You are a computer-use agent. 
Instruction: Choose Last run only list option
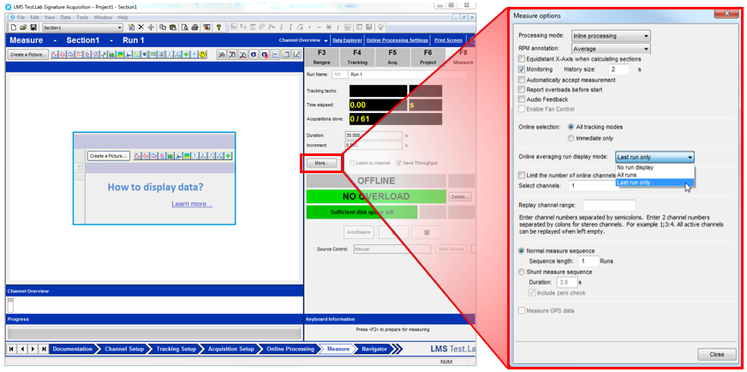coord(654,183)
